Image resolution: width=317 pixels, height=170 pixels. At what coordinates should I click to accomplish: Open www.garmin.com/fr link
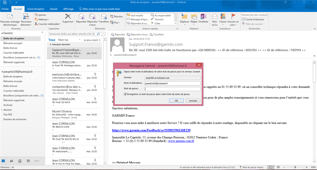181,141
